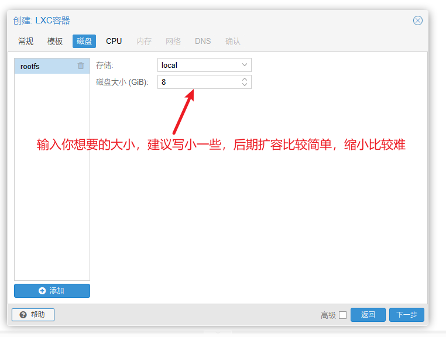This screenshot has width=446, height=337.
Task: Select the 磁盘 tab
Action: click(x=84, y=42)
